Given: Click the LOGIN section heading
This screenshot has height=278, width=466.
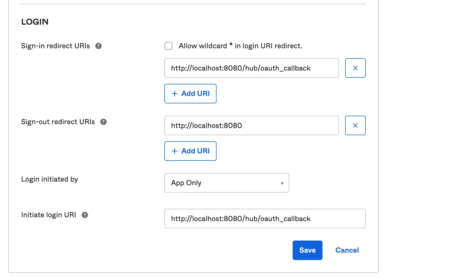Looking at the screenshot, I should pyautogui.click(x=35, y=22).
